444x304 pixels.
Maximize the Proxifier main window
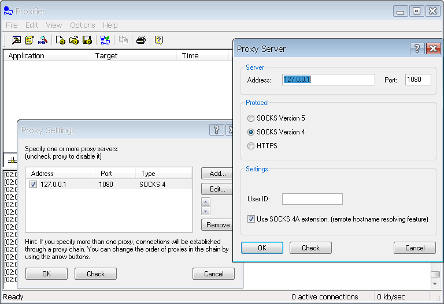[416, 11]
